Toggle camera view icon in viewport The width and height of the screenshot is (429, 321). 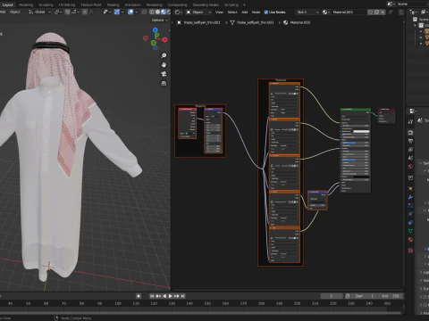click(164, 74)
